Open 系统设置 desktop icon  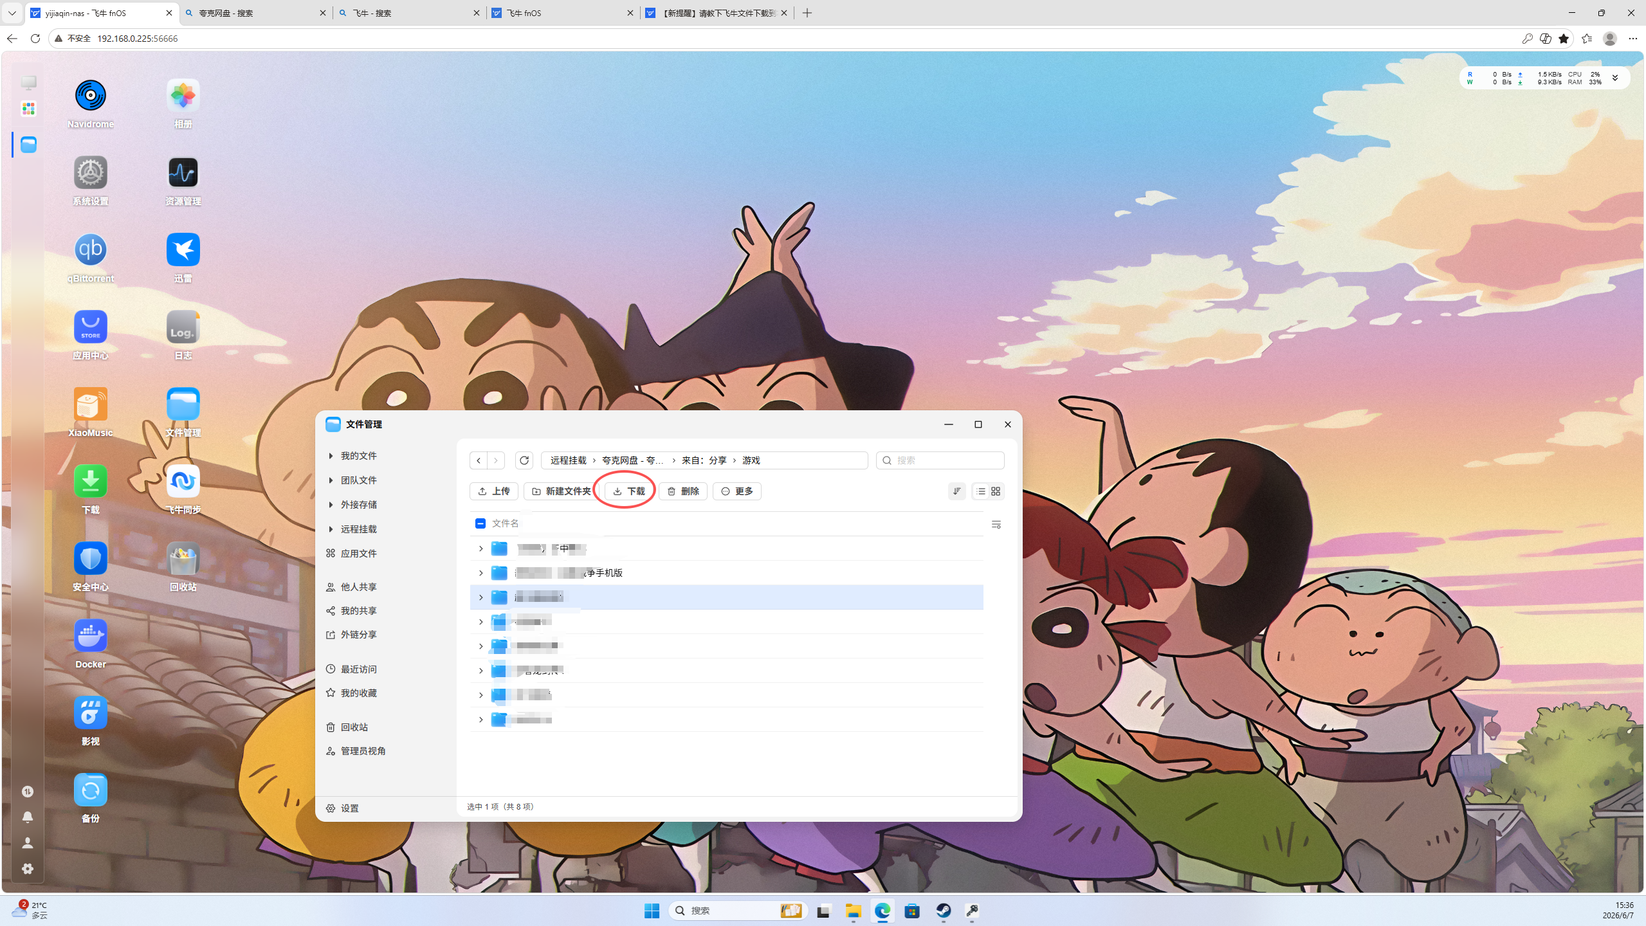click(x=91, y=173)
